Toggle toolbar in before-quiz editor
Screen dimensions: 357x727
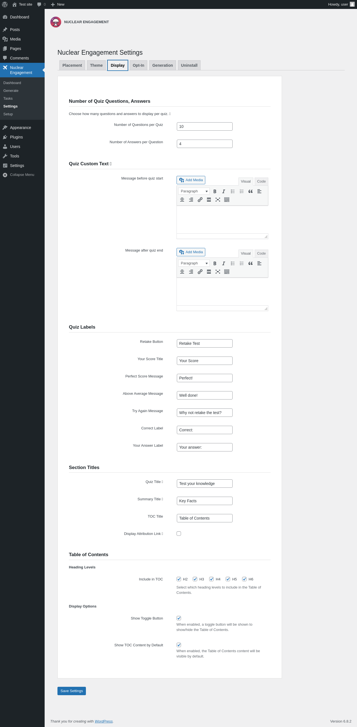click(227, 200)
